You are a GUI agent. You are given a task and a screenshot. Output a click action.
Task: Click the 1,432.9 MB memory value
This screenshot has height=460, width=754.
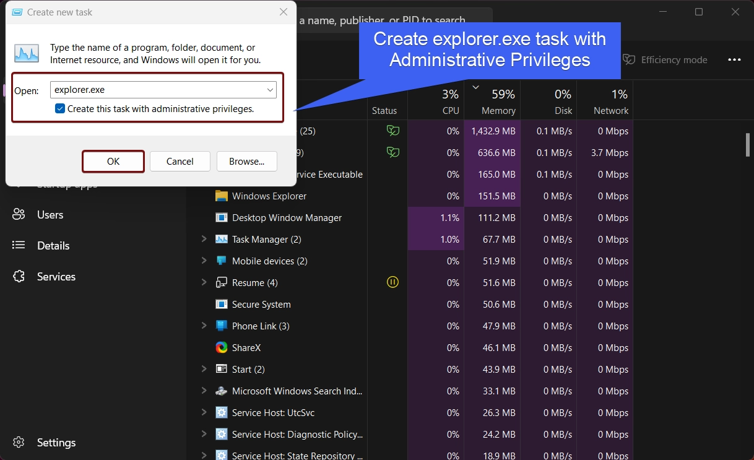point(493,131)
